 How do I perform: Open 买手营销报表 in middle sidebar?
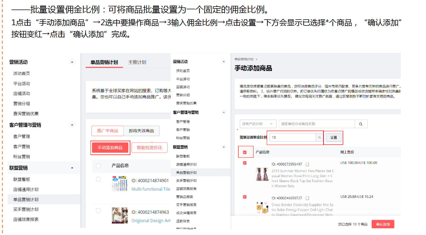tap(186, 205)
